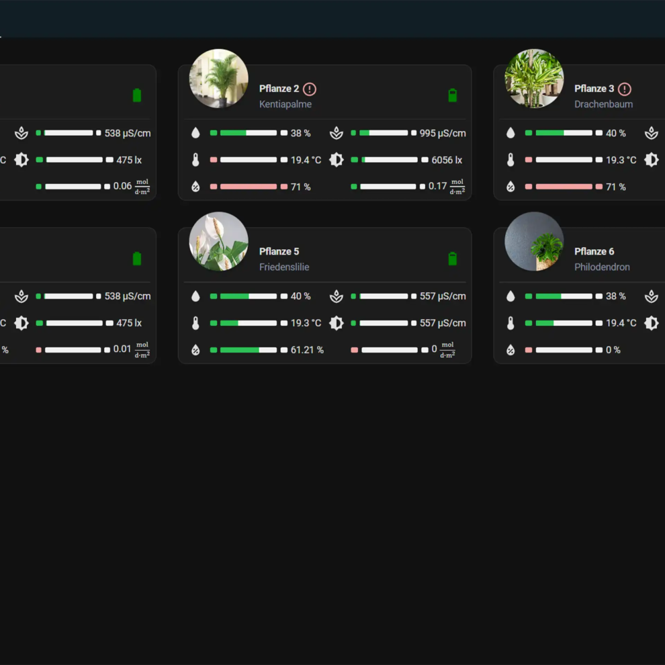Click Pflanze 2 air humidity icon

pyautogui.click(x=195, y=187)
